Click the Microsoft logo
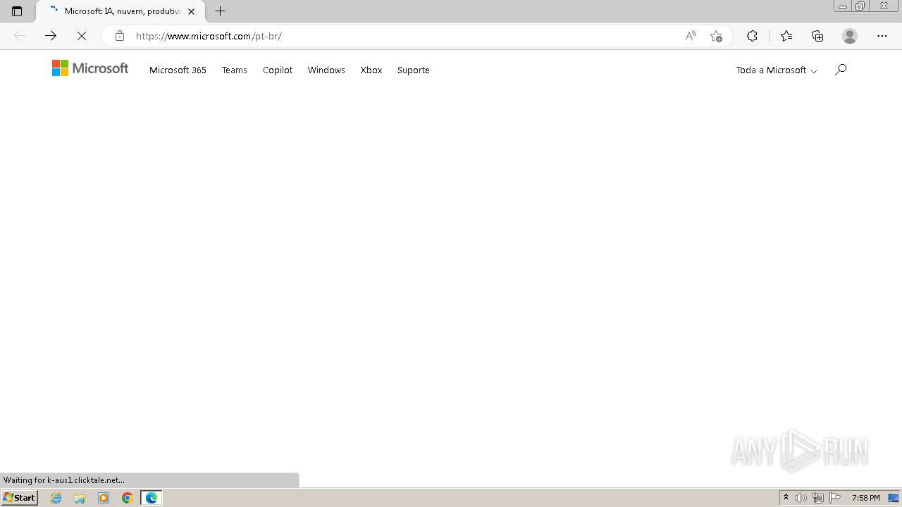902x507 pixels. pyautogui.click(x=90, y=68)
